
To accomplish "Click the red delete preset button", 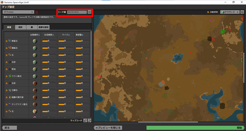I will click(x=37, y=12).
